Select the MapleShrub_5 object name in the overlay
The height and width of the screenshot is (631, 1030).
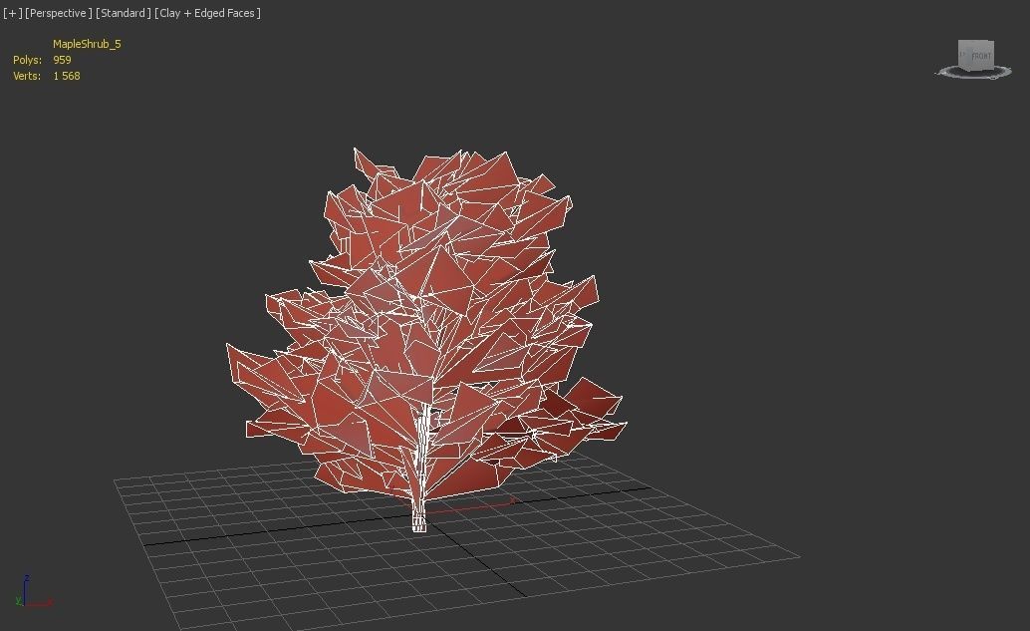click(88, 44)
